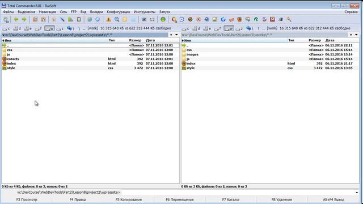Image resolution: width=363 pixels, height=204 pixels.
Task: Go forward with the green right arrow
Action: 24,19
